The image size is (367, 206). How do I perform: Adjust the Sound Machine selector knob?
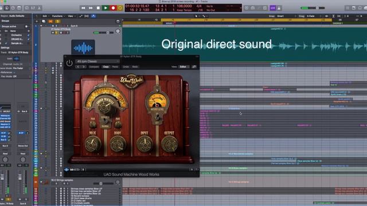click(104, 107)
